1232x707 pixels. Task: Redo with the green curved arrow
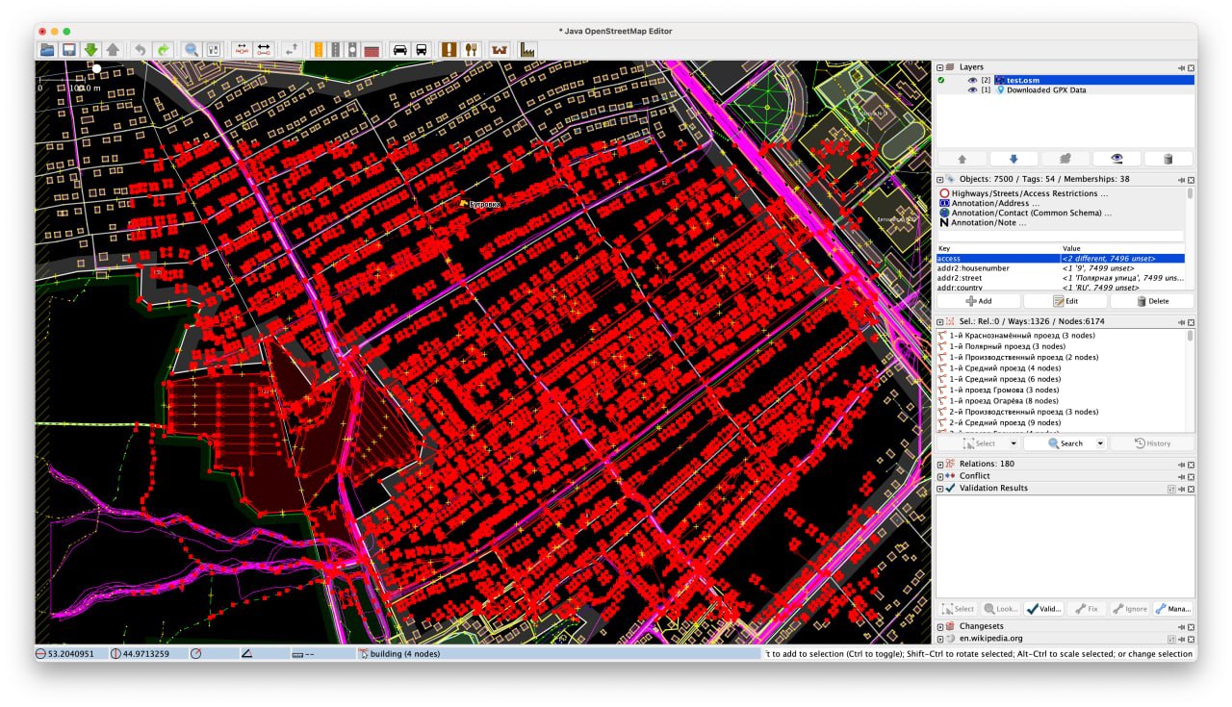(x=163, y=49)
